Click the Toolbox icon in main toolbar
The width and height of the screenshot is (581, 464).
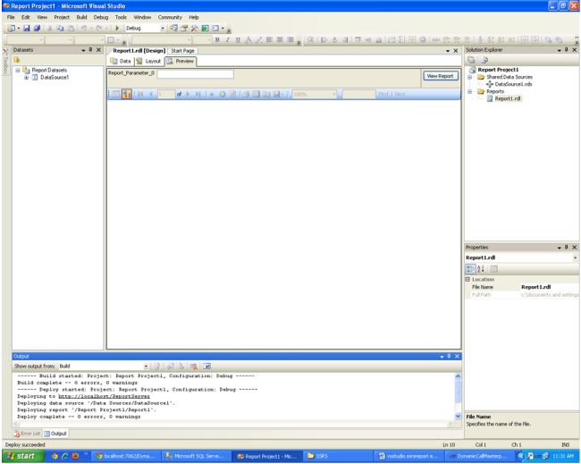(195, 29)
